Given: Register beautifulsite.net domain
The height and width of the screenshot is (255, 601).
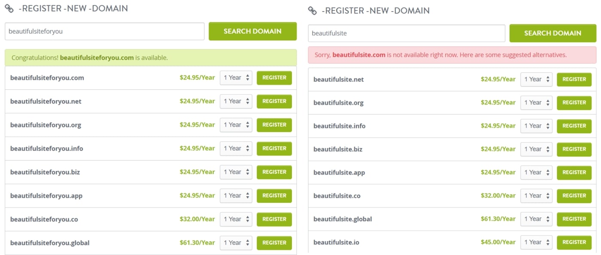Looking at the screenshot, I should 574,79.
